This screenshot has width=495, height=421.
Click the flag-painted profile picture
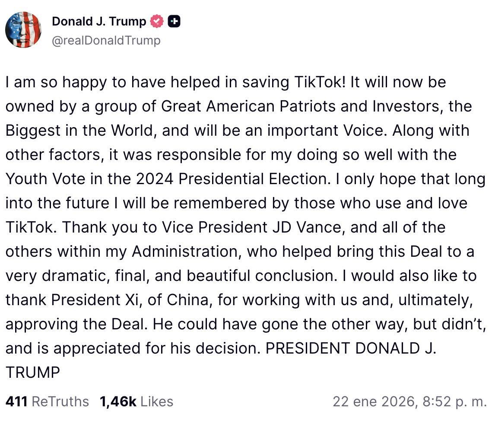(x=23, y=30)
